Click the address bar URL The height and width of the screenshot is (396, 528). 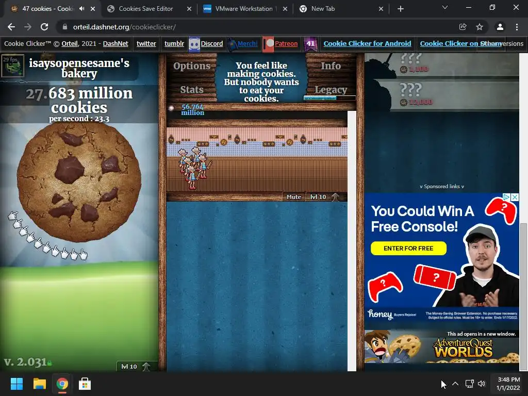[x=124, y=27]
